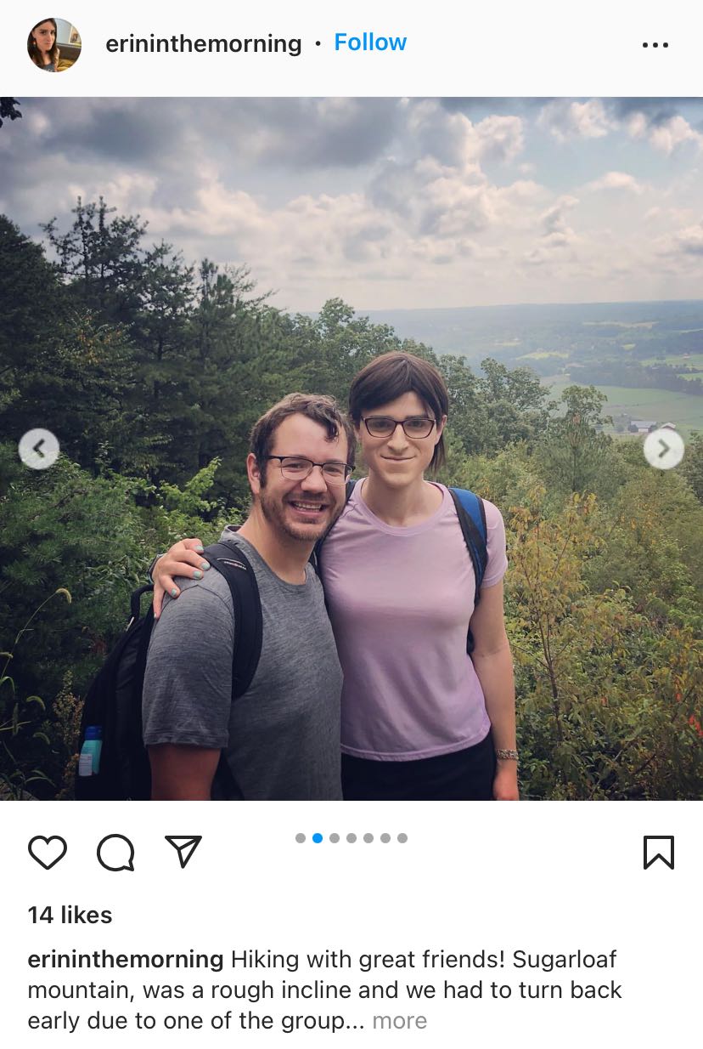Expand caption by clicking more
703x1049 pixels.
(400, 1020)
